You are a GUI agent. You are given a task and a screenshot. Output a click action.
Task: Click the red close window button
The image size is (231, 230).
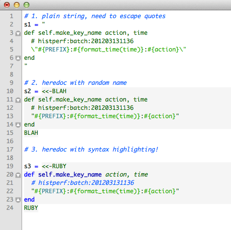(7, 5)
